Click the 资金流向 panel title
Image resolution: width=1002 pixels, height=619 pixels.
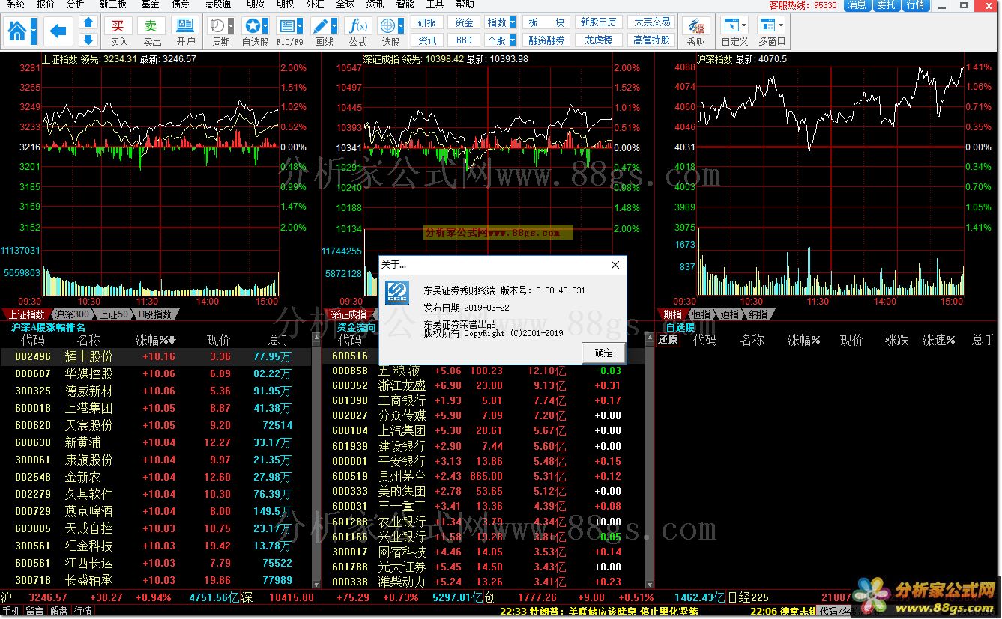pyautogui.click(x=357, y=327)
